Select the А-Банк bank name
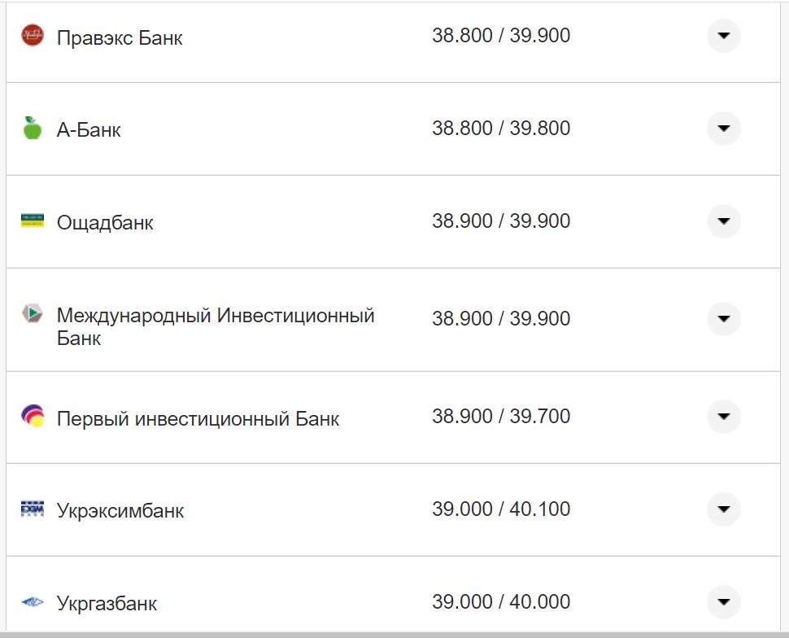 coord(89,129)
